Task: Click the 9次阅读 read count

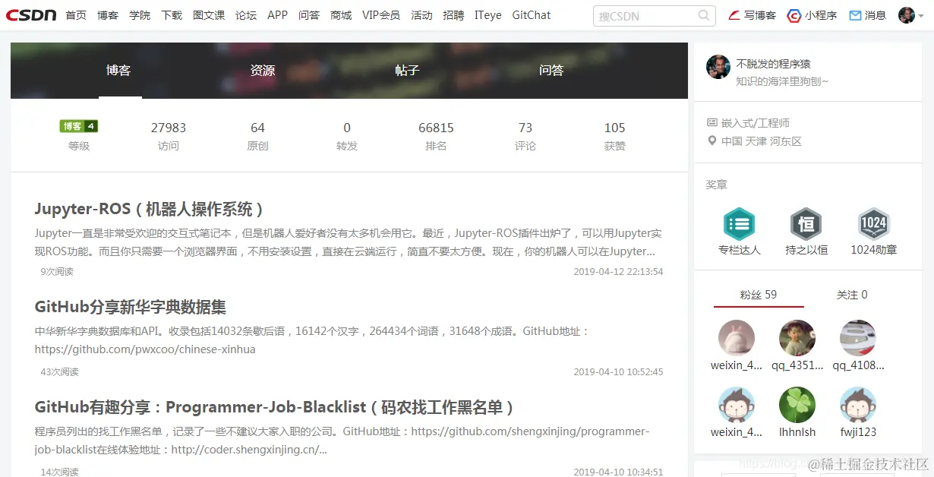Action: click(57, 271)
